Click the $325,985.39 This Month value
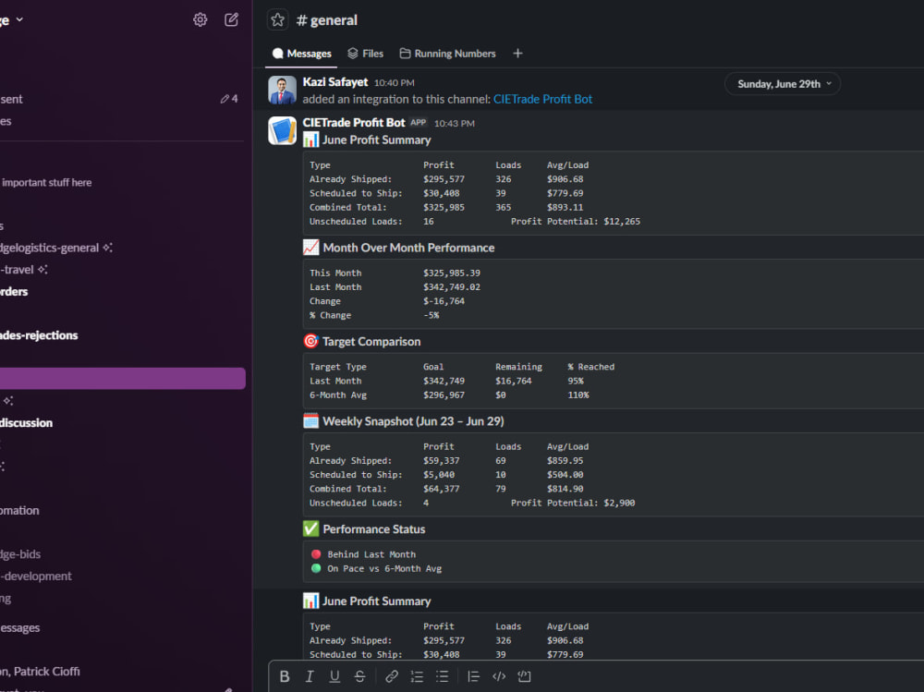The image size is (924, 692). [x=452, y=273]
